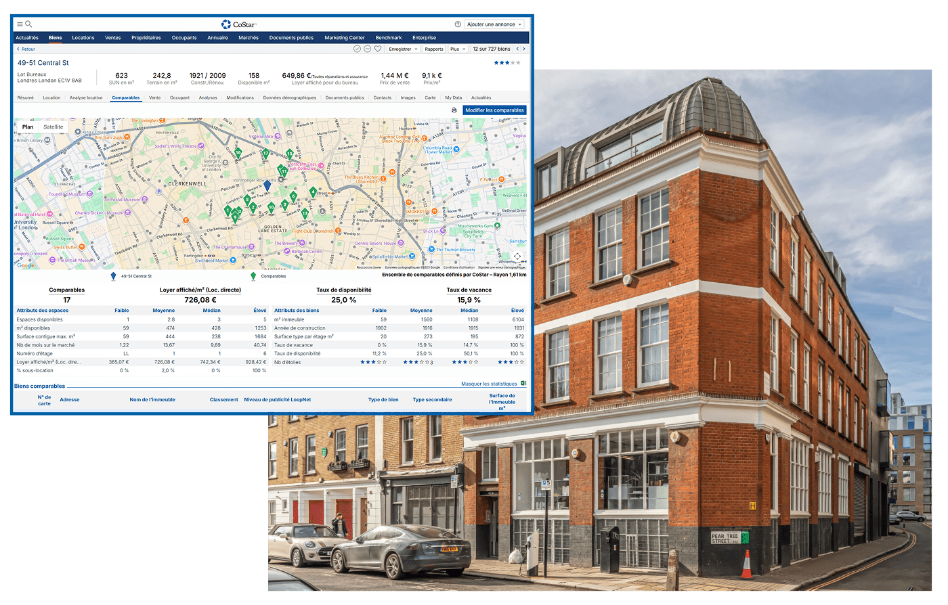Expand the Plus dropdown
Viewport: 948px width, 605px height.
[x=458, y=49]
